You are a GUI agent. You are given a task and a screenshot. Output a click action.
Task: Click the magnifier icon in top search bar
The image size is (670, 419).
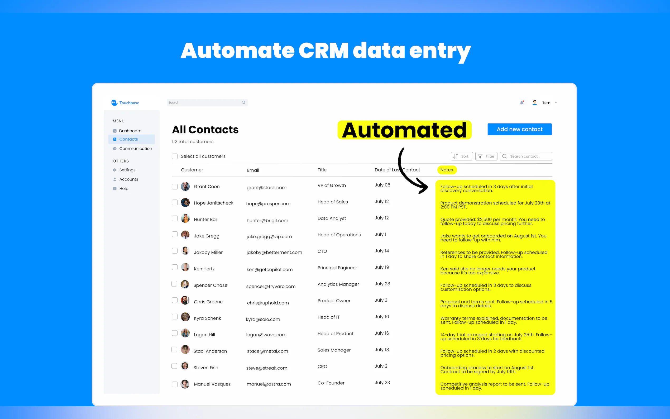click(243, 103)
